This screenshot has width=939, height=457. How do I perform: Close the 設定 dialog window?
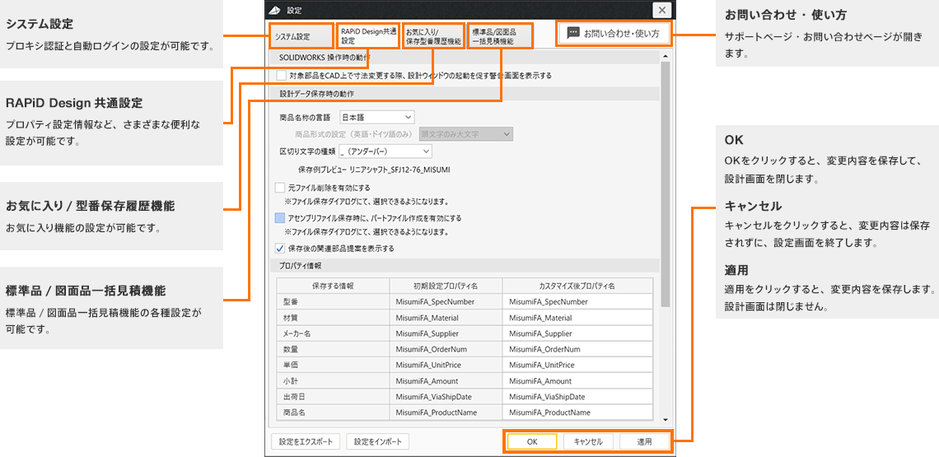[661, 10]
